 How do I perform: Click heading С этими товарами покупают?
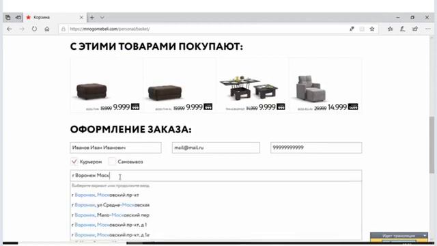click(x=156, y=46)
